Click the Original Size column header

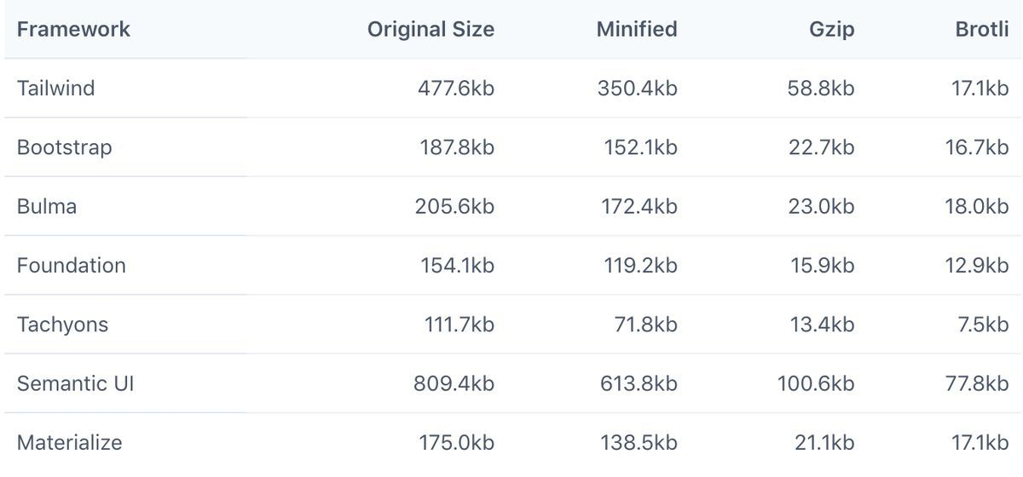point(431,29)
